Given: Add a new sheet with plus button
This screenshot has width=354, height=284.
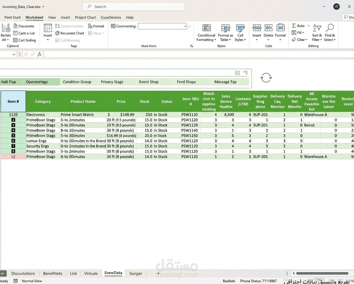Looking at the screenshot, I should coord(158,273).
